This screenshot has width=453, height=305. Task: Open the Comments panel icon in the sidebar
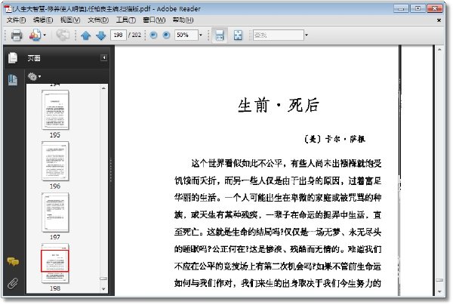pyautogui.click(x=13, y=261)
